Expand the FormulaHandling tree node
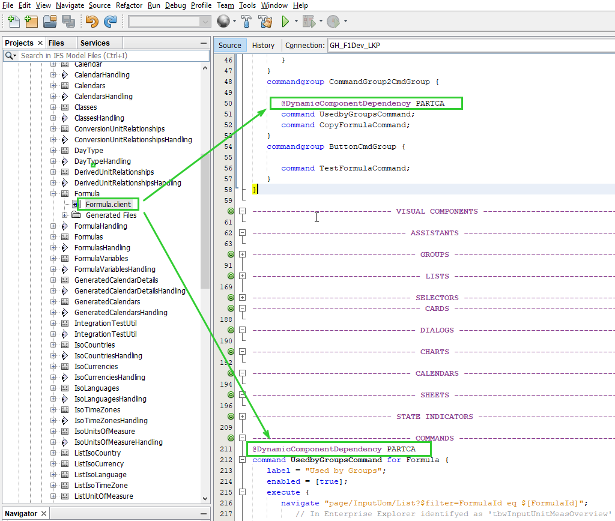Viewport: 615px width, 521px height. 53,226
